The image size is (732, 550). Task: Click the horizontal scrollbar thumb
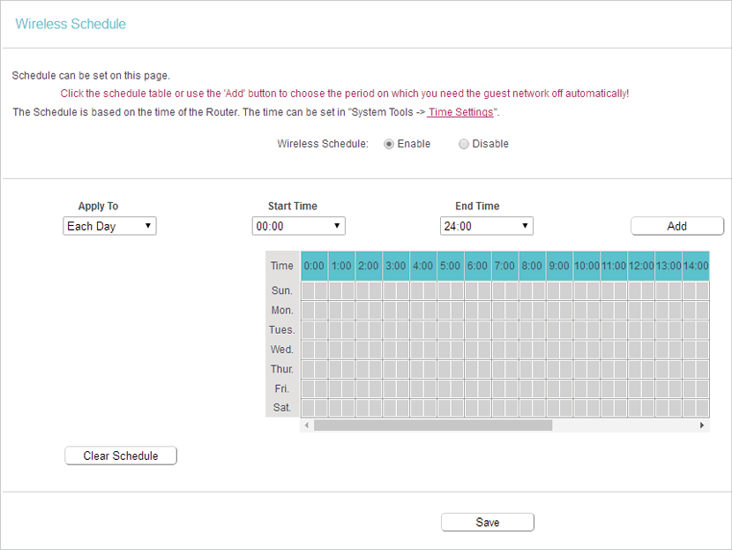point(433,426)
